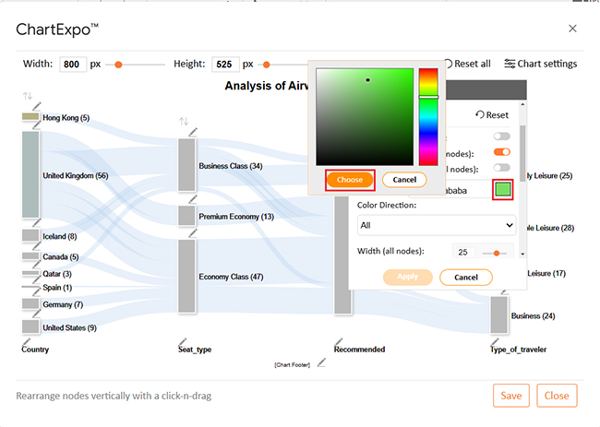Select the Hong Kong node bar
The height and width of the screenshot is (427, 600).
coord(30,116)
